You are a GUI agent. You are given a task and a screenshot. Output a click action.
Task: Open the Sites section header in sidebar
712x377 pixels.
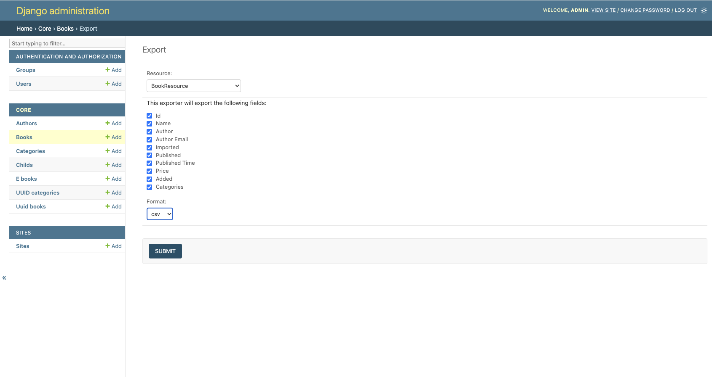24,232
